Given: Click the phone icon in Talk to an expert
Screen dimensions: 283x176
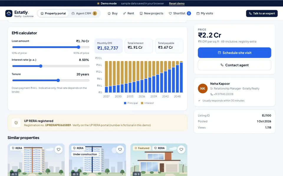Looking at the screenshot, I should pos(250,13).
